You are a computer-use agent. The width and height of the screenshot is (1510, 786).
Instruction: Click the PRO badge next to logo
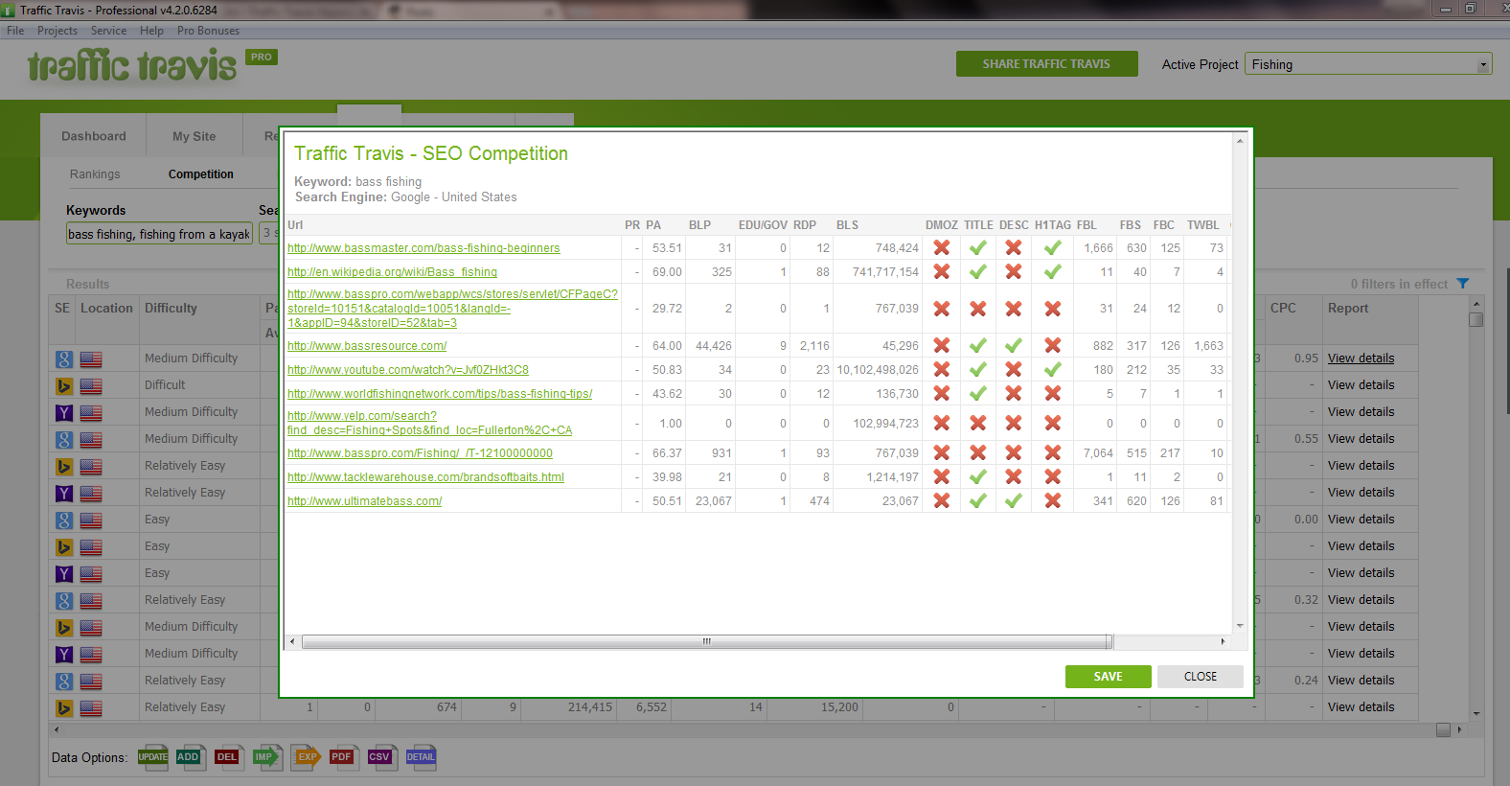coord(262,57)
